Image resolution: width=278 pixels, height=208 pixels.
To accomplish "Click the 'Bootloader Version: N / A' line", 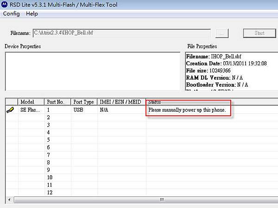I will (x=217, y=85).
